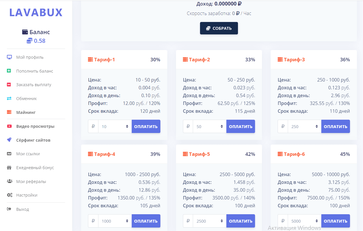Click the red minus icon for Заказать выплату
Screen dimensions: 363x231
point(9,85)
